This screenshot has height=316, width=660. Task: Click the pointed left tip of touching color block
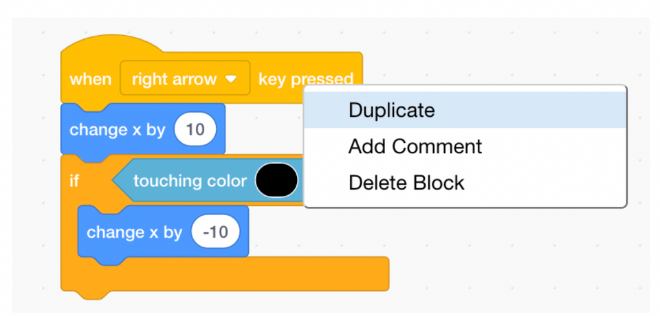point(117,181)
